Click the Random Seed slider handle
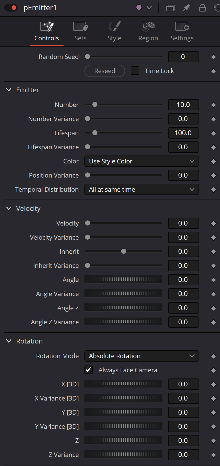220x466 pixels. (x=88, y=56)
